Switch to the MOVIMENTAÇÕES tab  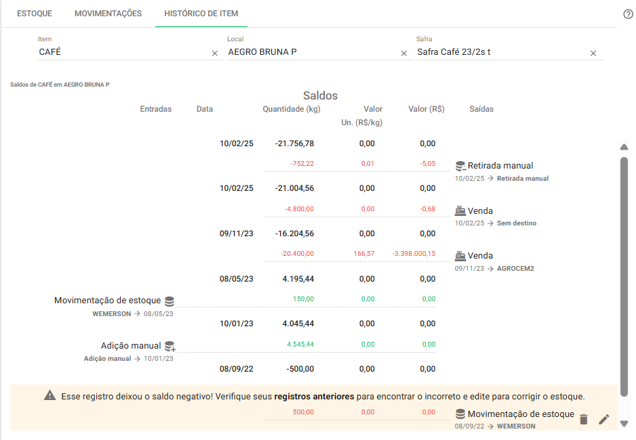click(108, 14)
